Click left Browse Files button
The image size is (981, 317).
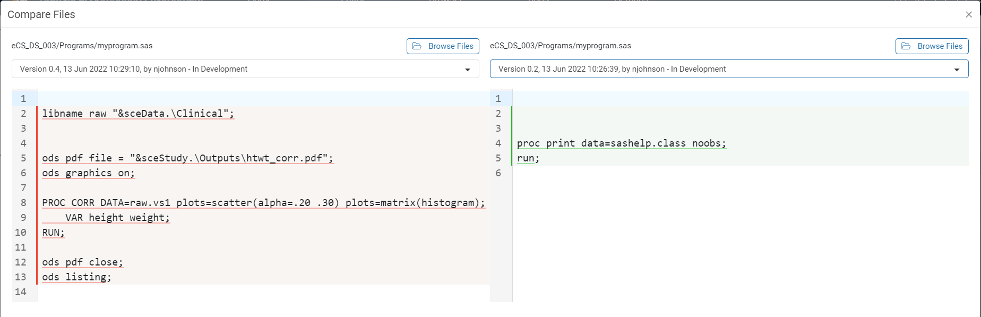443,46
